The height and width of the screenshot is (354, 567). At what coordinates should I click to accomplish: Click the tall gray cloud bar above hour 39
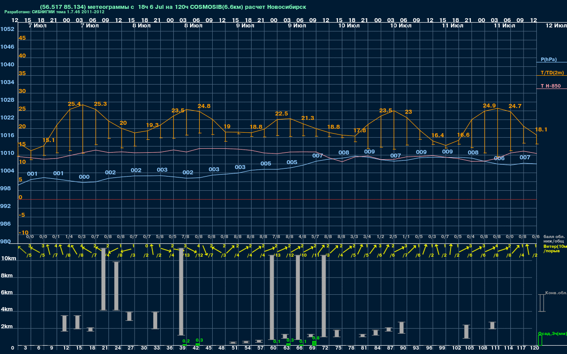click(181, 292)
